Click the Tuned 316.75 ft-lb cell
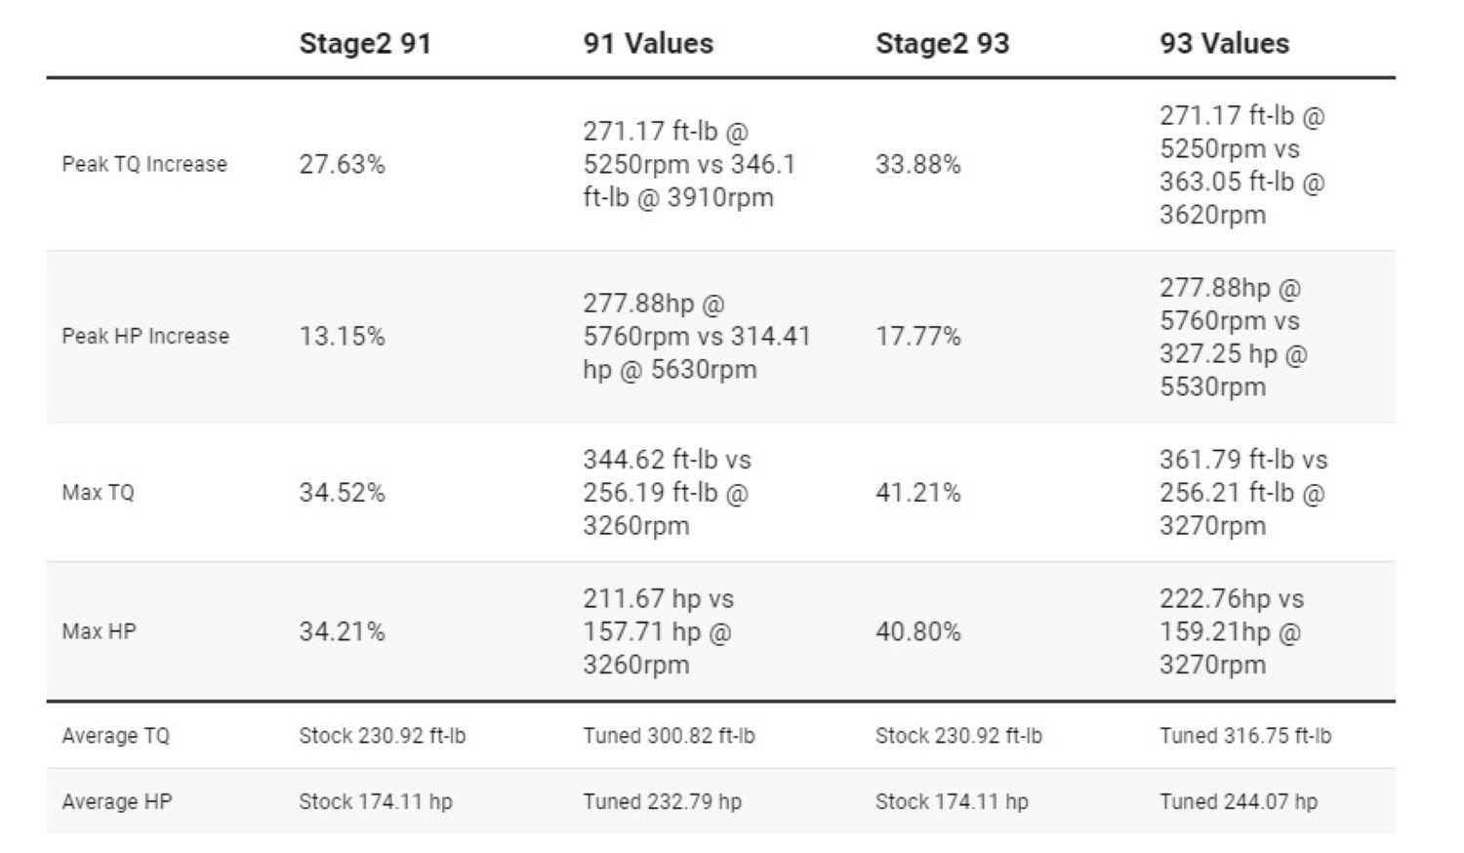 [1244, 736]
